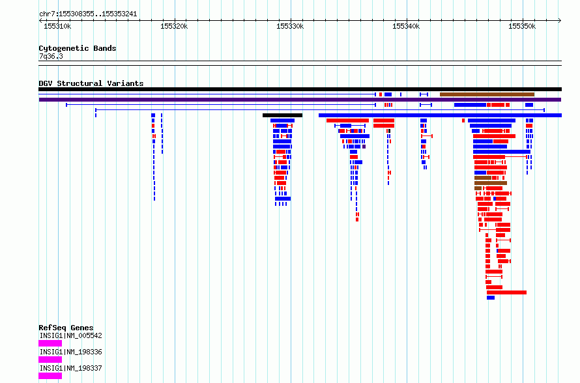Open the INSIG1|NM_005542 gene label

70,335
